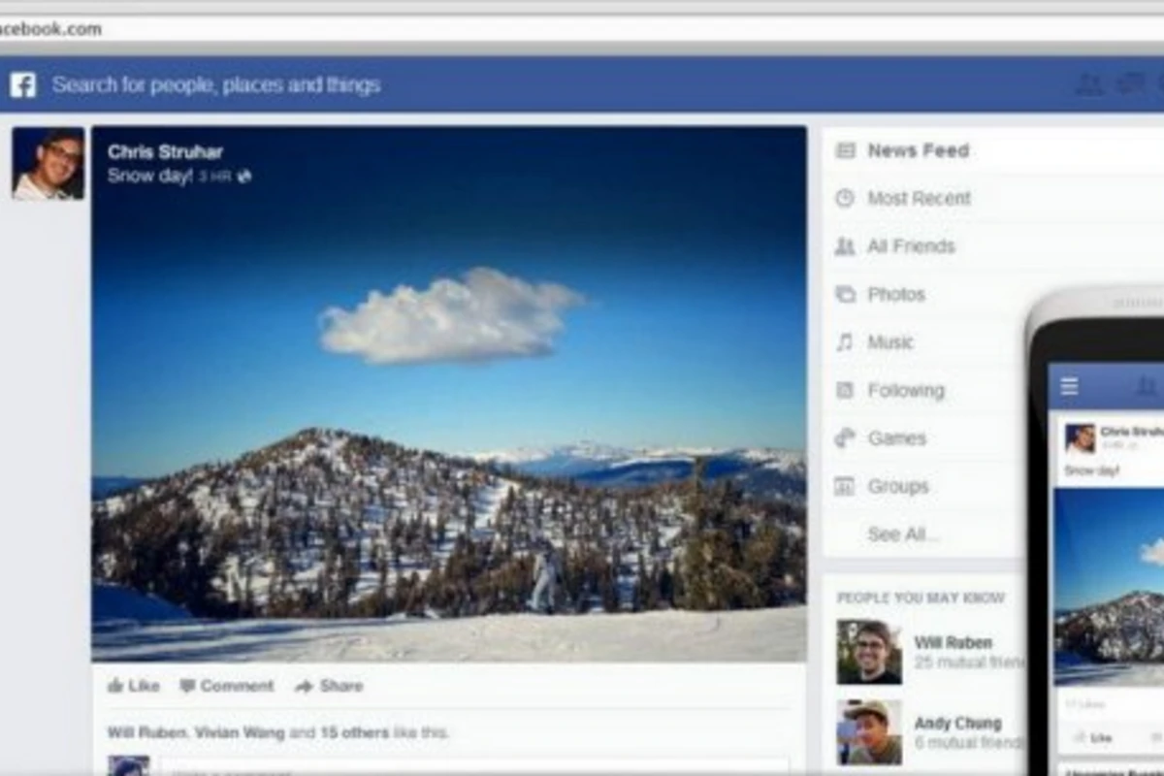The width and height of the screenshot is (1164, 776).
Task: Click the phone's Like button
Action: (x=1093, y=738)
